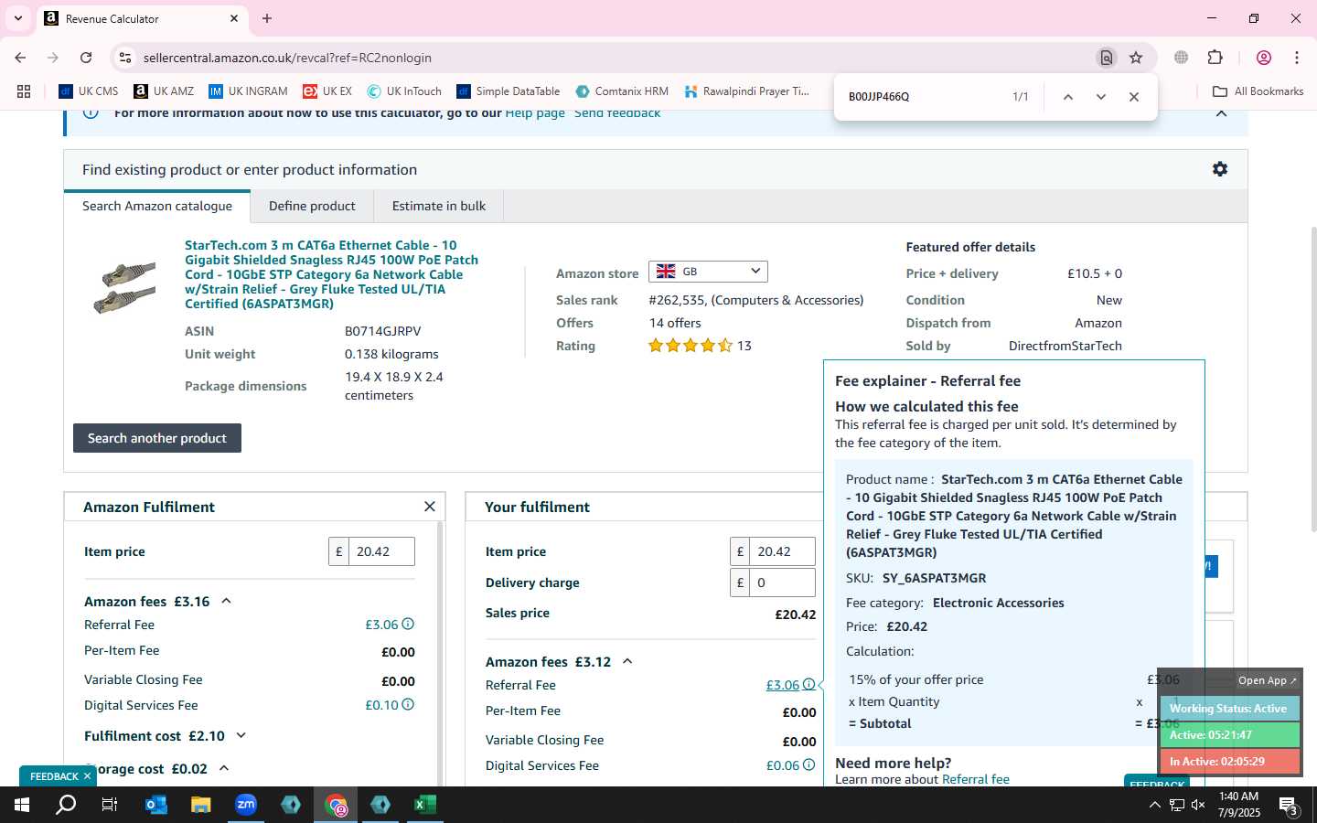Select Search Amazon catalogue tab
Image resolution: width=1317 pixels, height=823 pixels.
coord(157,206)
